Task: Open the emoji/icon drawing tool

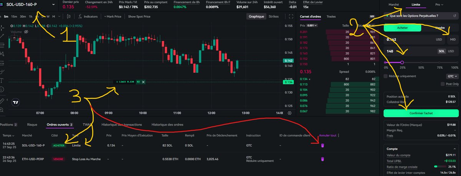Action: click(2, 89)
